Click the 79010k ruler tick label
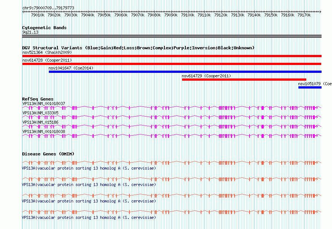This screenshot has height=229, width=332. [38, 15]
